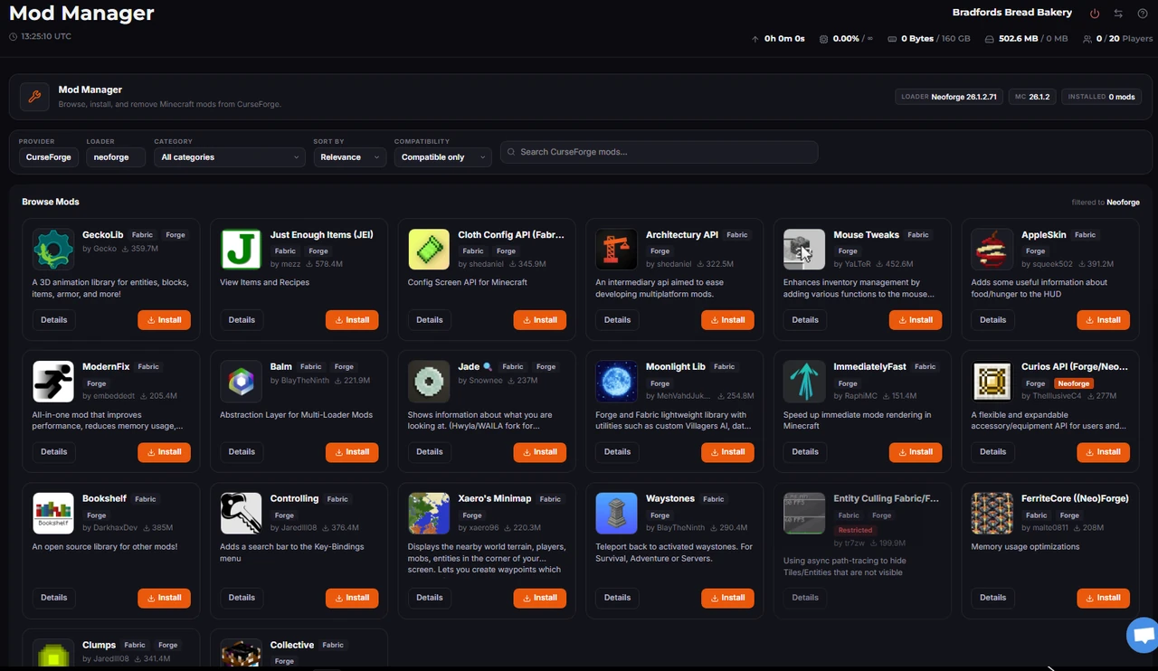Click the Architectury API crane icon
Screen dimensions: 1158x671
pyautogui.click(x=617, y=250)
